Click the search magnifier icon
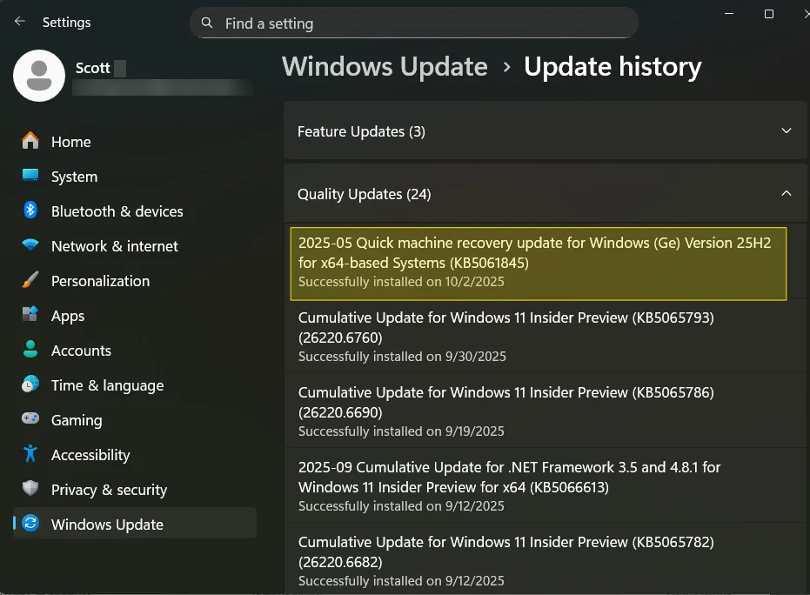The image size is (810, 595). click(x=207, y=23)
